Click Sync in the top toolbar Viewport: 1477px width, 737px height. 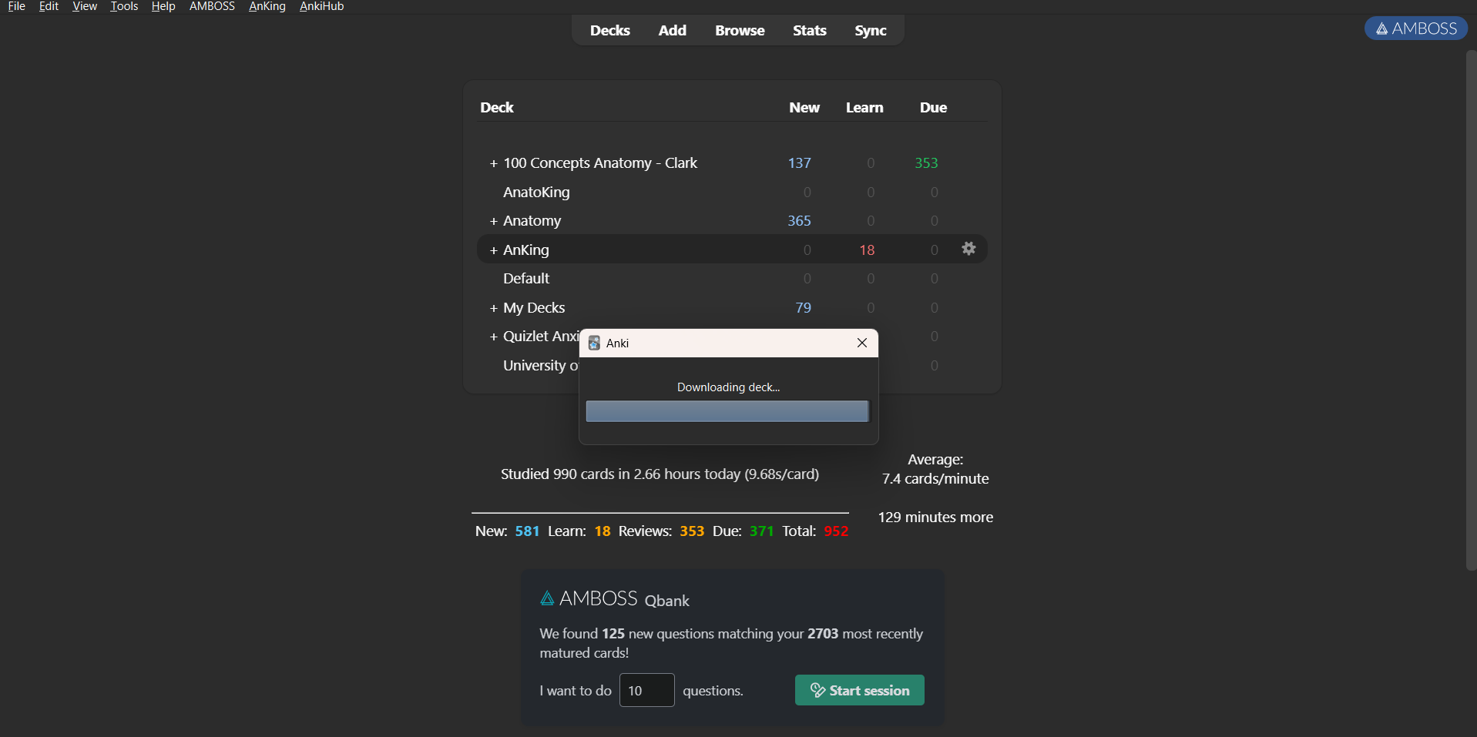[870, 31]
